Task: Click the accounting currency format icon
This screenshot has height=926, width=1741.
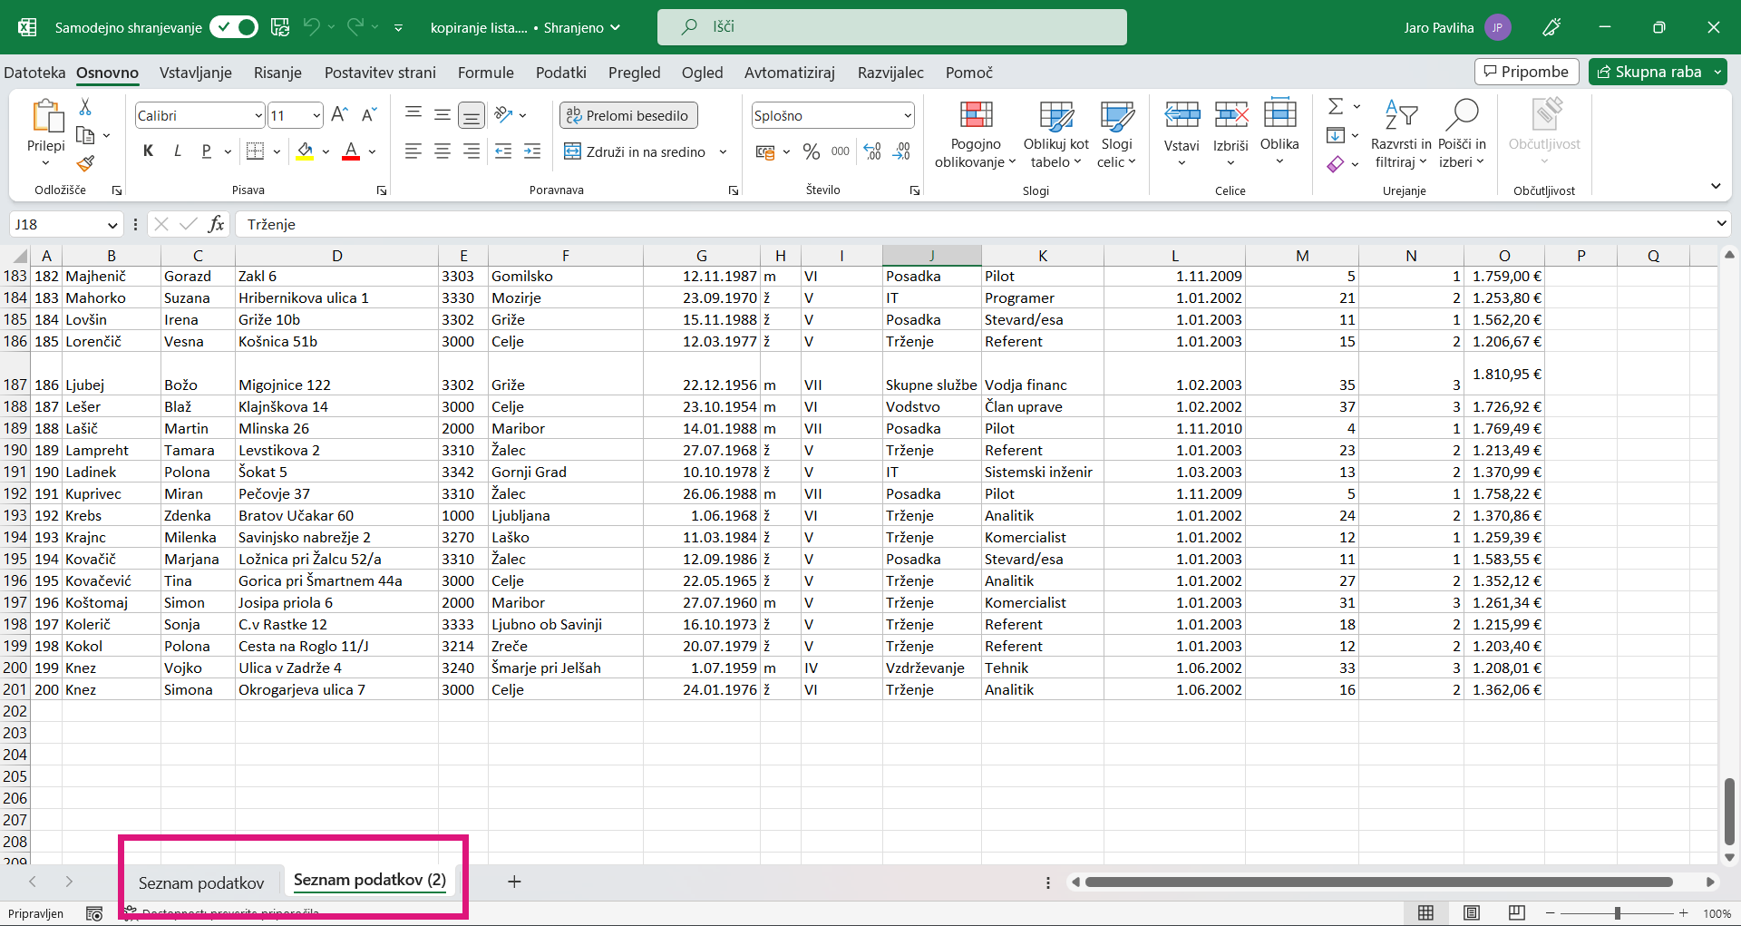Action: tap(765, 151)
